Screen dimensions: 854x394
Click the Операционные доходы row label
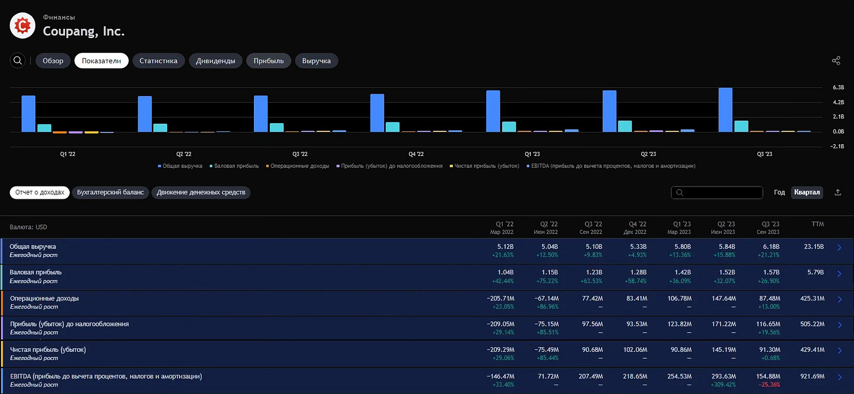click(x=45, y=298)
